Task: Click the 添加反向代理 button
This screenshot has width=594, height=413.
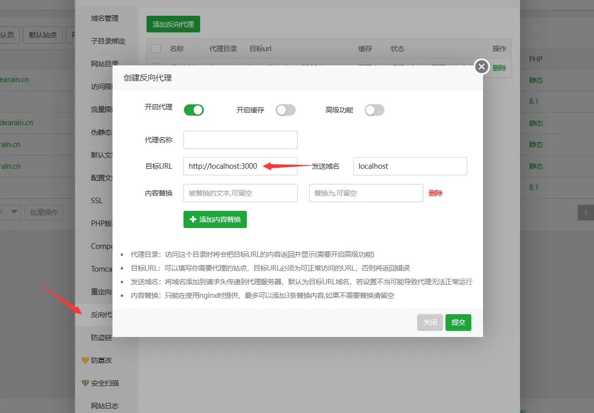Action: pos(173,24)
